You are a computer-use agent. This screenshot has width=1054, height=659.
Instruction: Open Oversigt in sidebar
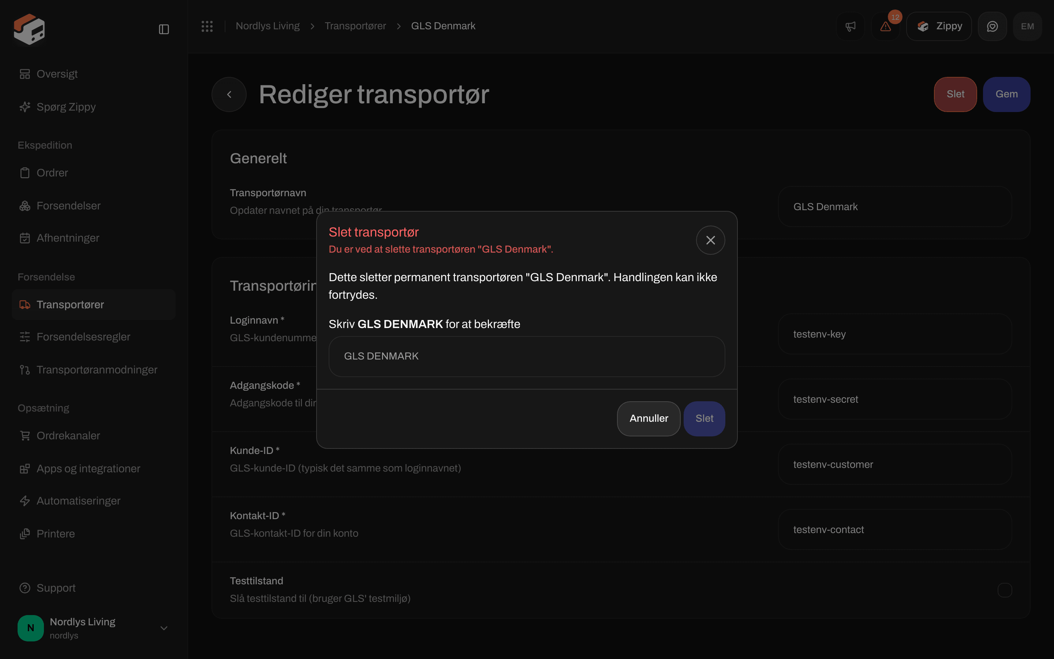(94, 74)
